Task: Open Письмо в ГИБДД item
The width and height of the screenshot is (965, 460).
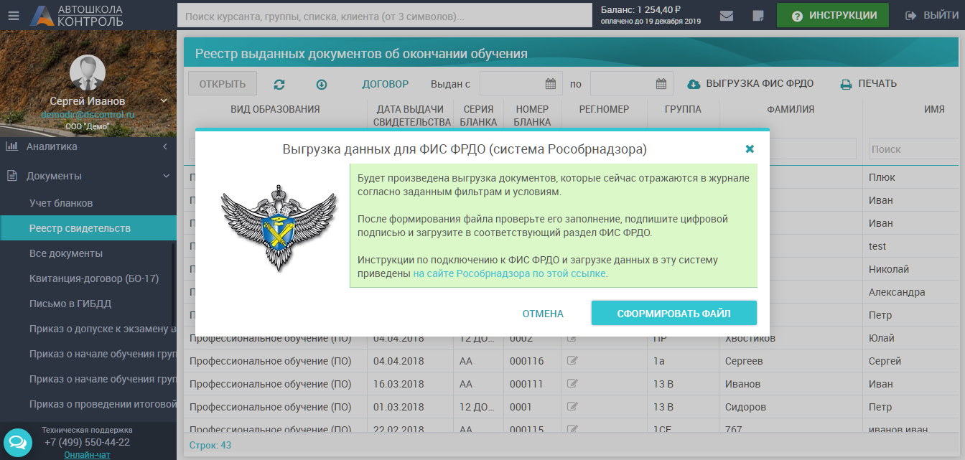Action: tap(88, 304)
